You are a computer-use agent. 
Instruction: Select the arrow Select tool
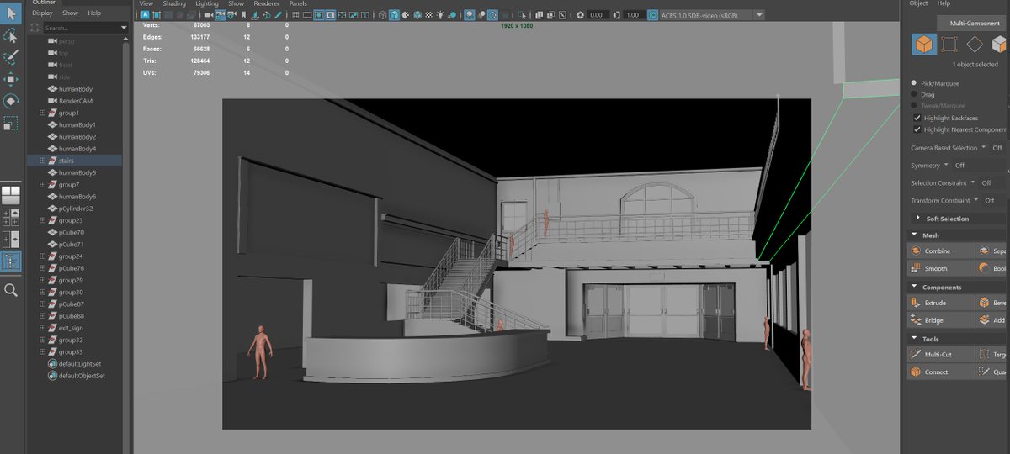[x=11, y=13]
